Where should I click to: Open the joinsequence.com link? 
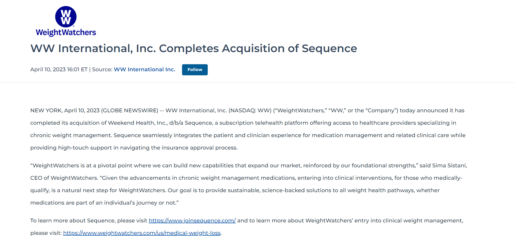pos(192,221)
